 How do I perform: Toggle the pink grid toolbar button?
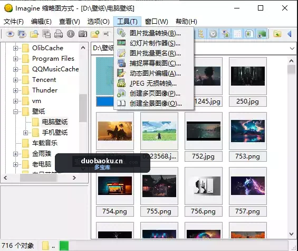click(237, 34)
